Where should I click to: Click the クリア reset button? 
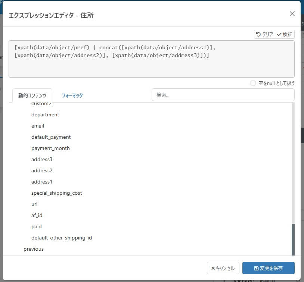(264, 34)
